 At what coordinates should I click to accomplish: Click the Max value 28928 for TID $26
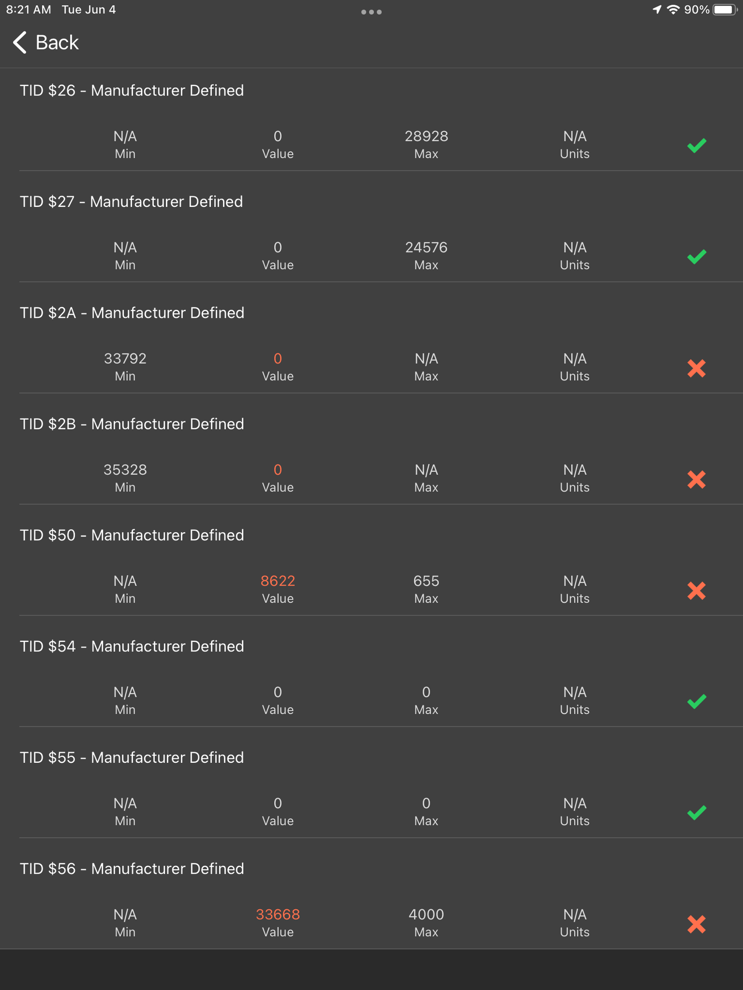tap(426, 136)
